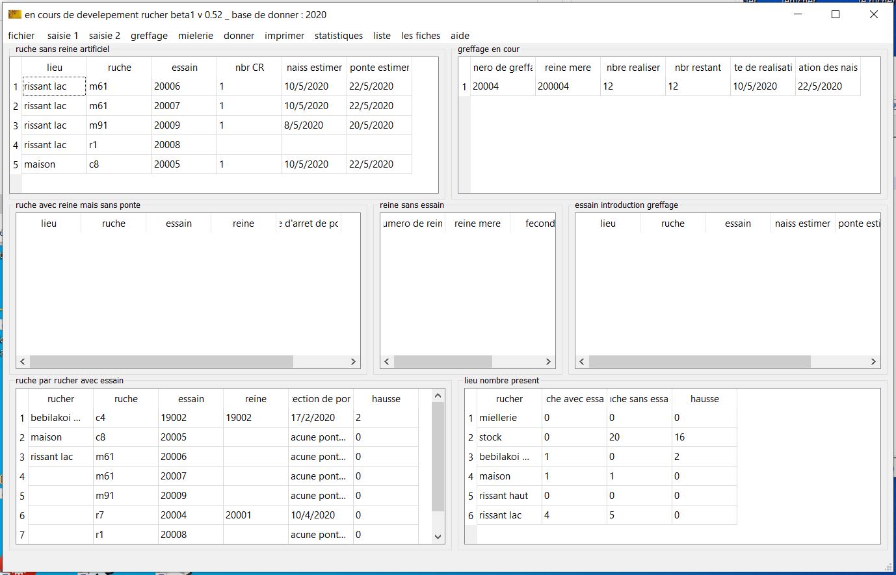The width and height of the screenshot is (896, 575).
Task: Maximize the application window
Action: 836,14
